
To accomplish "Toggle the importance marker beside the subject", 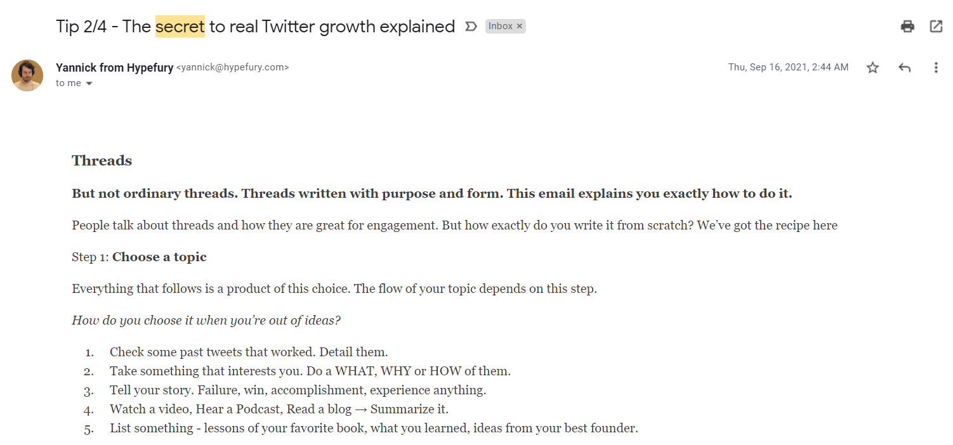I will [x=471, y=27].
